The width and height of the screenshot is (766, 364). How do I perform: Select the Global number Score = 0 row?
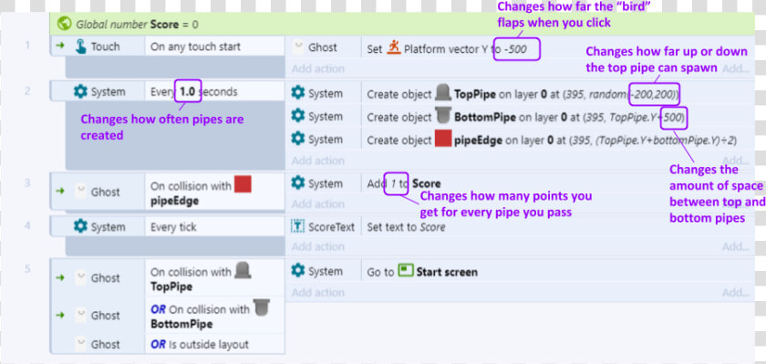[402, 24]
